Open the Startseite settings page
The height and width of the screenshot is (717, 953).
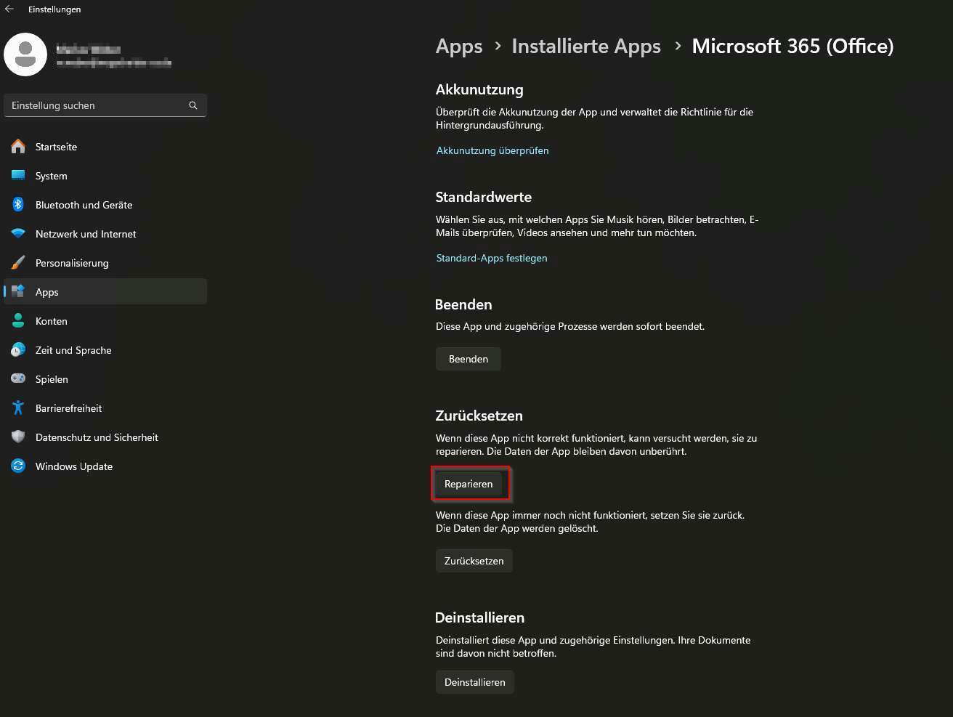pyautogui.click(x=105, y=147)
